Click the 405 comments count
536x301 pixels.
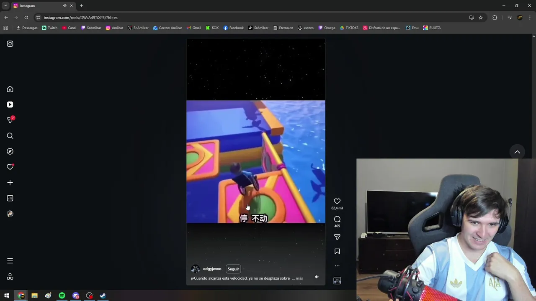pos(337,226)
